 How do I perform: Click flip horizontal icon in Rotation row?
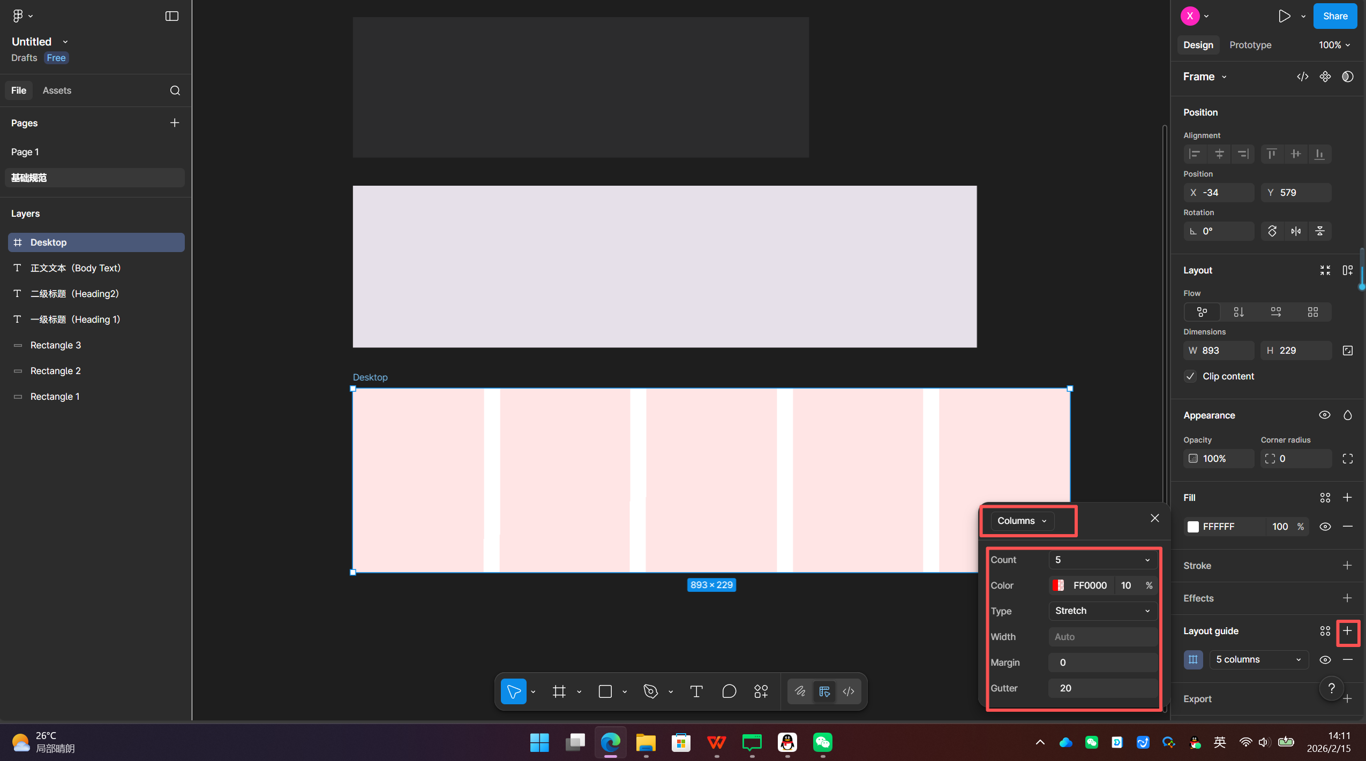point(1296,231)
